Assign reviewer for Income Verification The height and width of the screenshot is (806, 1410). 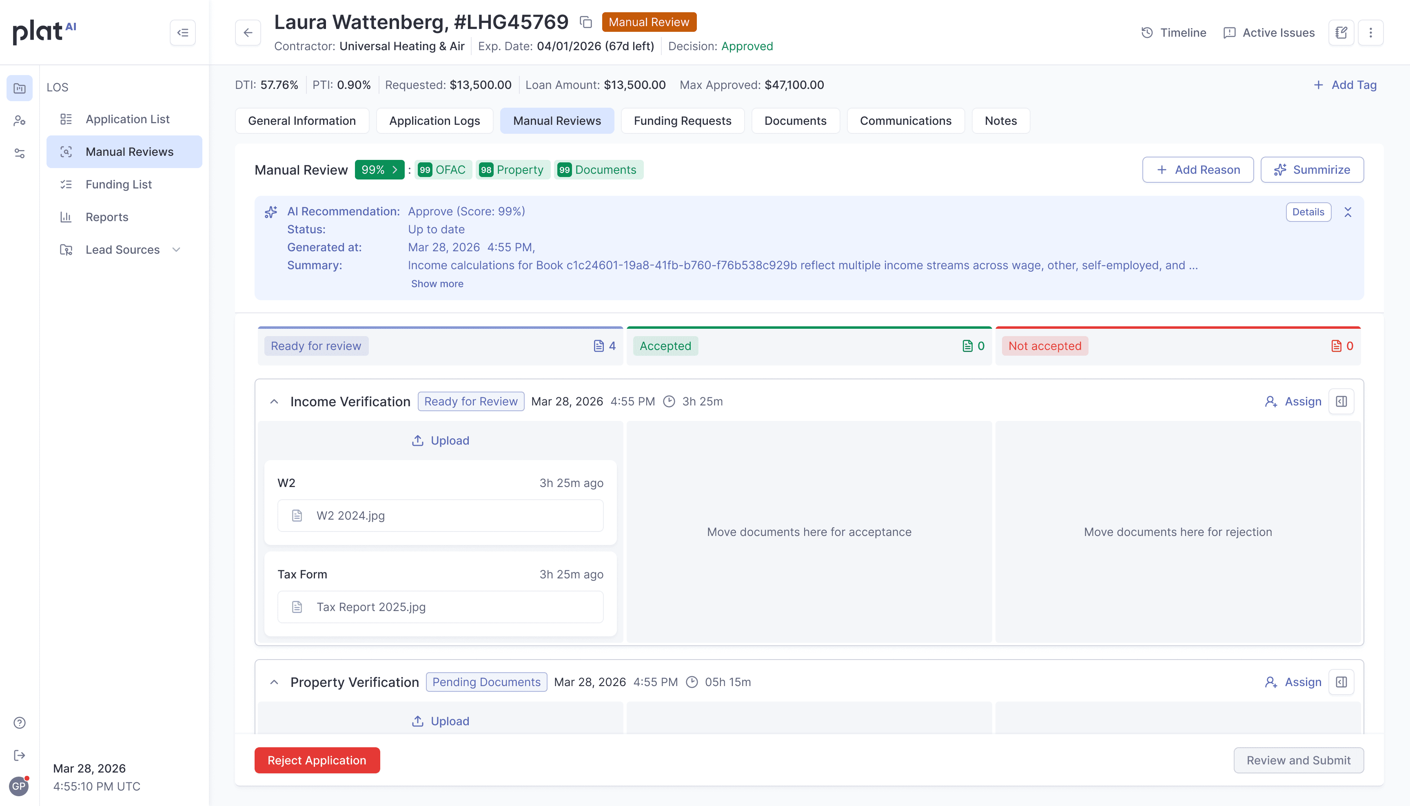tap(1293, 401)
